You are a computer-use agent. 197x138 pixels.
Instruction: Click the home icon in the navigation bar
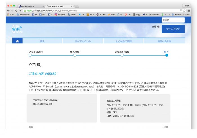pyautogui.click(x=17, y=41)
